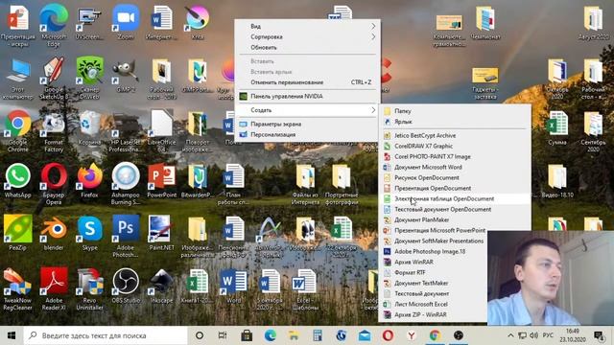
Task: Open the Skype desktop shortcut
Action: click(89, 232)
